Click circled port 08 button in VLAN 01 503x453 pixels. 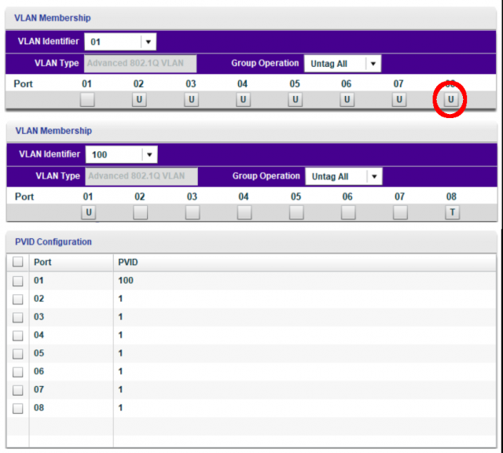451,99
